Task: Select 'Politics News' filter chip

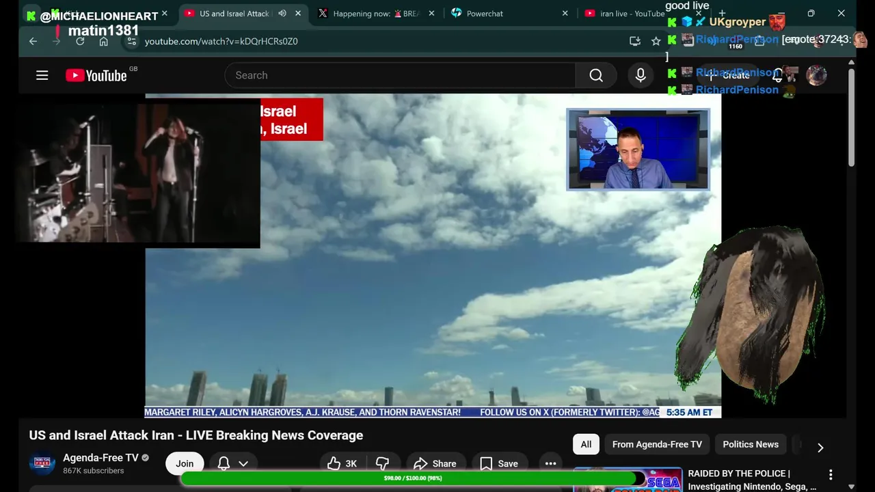Action: coord(751,444)
